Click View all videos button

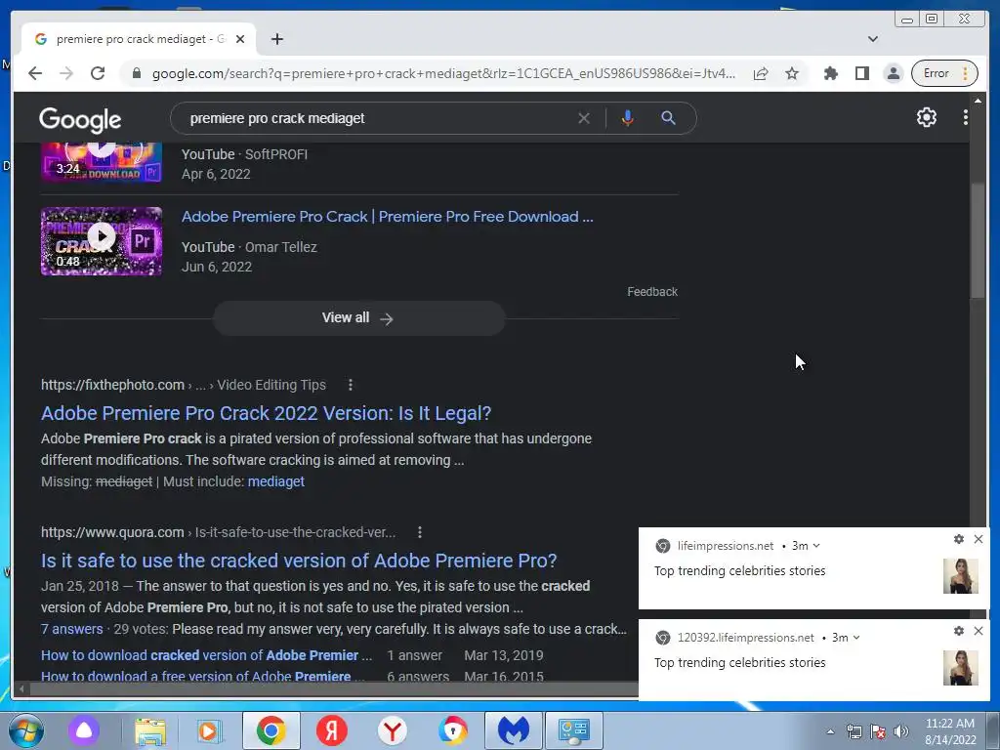pos(358,317)
